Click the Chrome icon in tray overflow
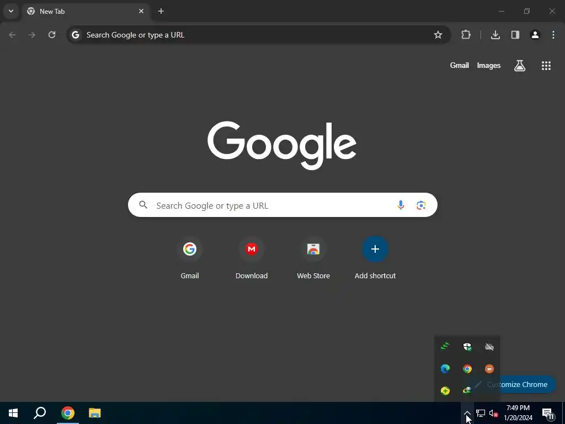The height and width of the screenshot is (424, 565). coord(467,369)
